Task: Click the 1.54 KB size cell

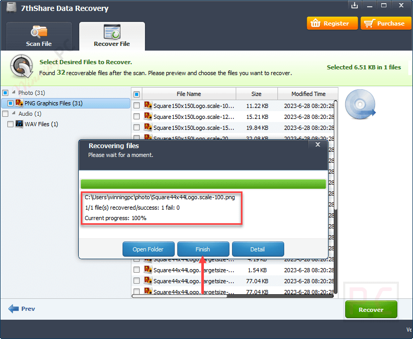Action: tap(257, 270)
